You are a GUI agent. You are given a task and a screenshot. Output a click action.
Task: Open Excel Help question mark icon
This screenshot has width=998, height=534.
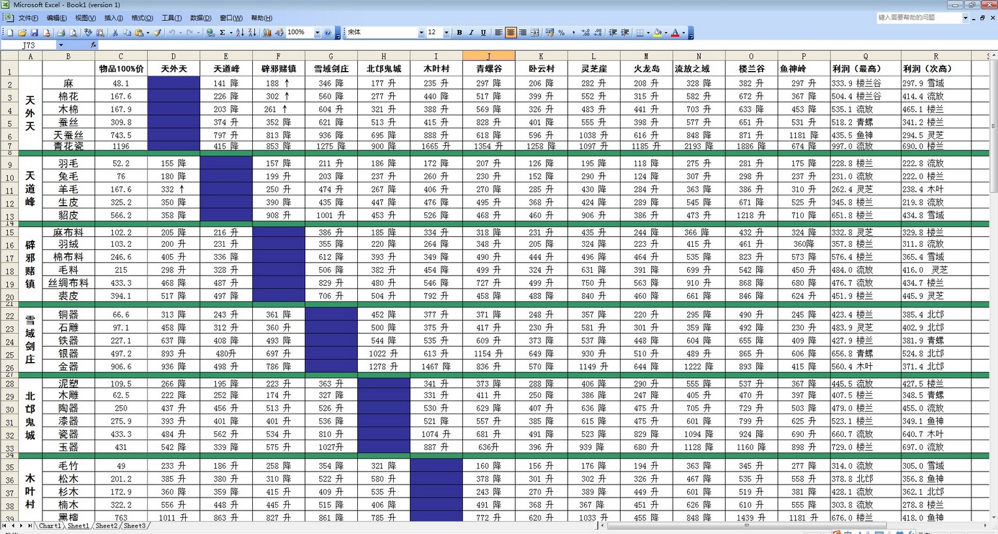[x=327, y=33]
